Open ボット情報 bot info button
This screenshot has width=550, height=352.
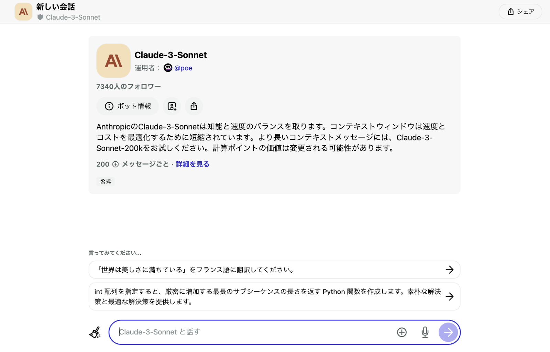[x=128, y=106]
